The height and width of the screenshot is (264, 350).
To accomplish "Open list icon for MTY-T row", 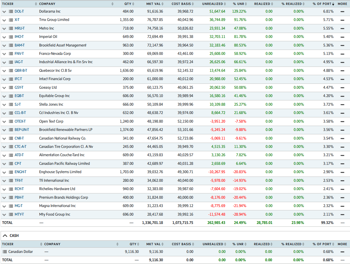I will pos(11,214).
